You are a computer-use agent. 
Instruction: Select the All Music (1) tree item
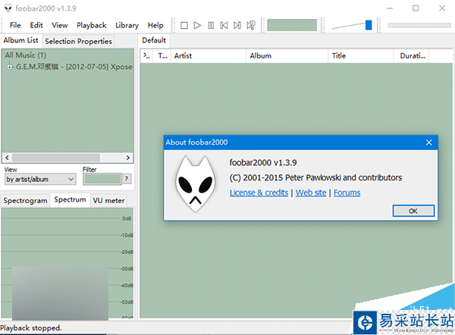click(26, 55)
